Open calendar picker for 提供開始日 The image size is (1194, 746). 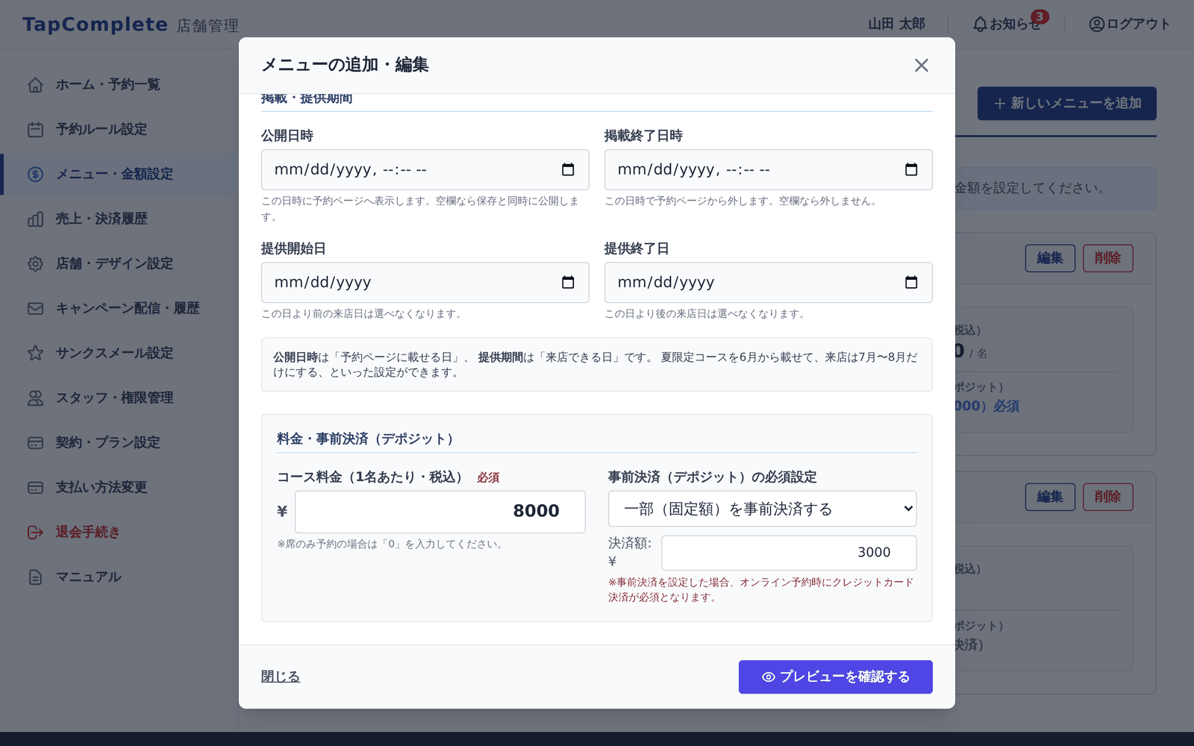click(568, 282)
